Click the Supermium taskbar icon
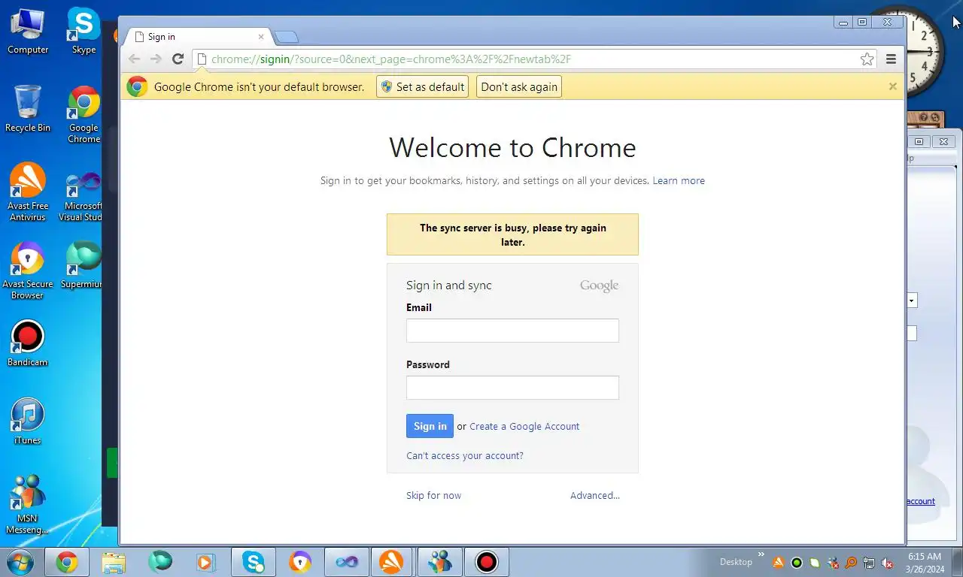 tap(160, 561)
